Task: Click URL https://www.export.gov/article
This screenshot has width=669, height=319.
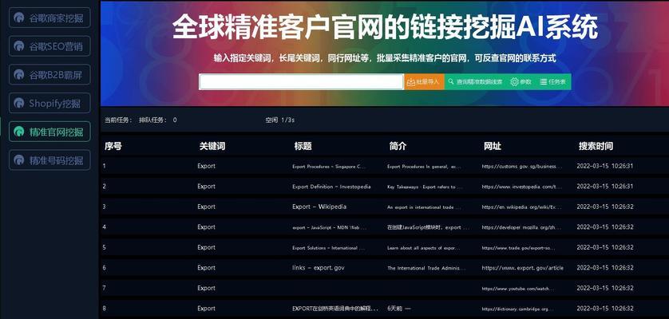Action: click(523, 268)
